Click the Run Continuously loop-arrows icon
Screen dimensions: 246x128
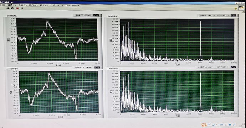coord(12,8)
